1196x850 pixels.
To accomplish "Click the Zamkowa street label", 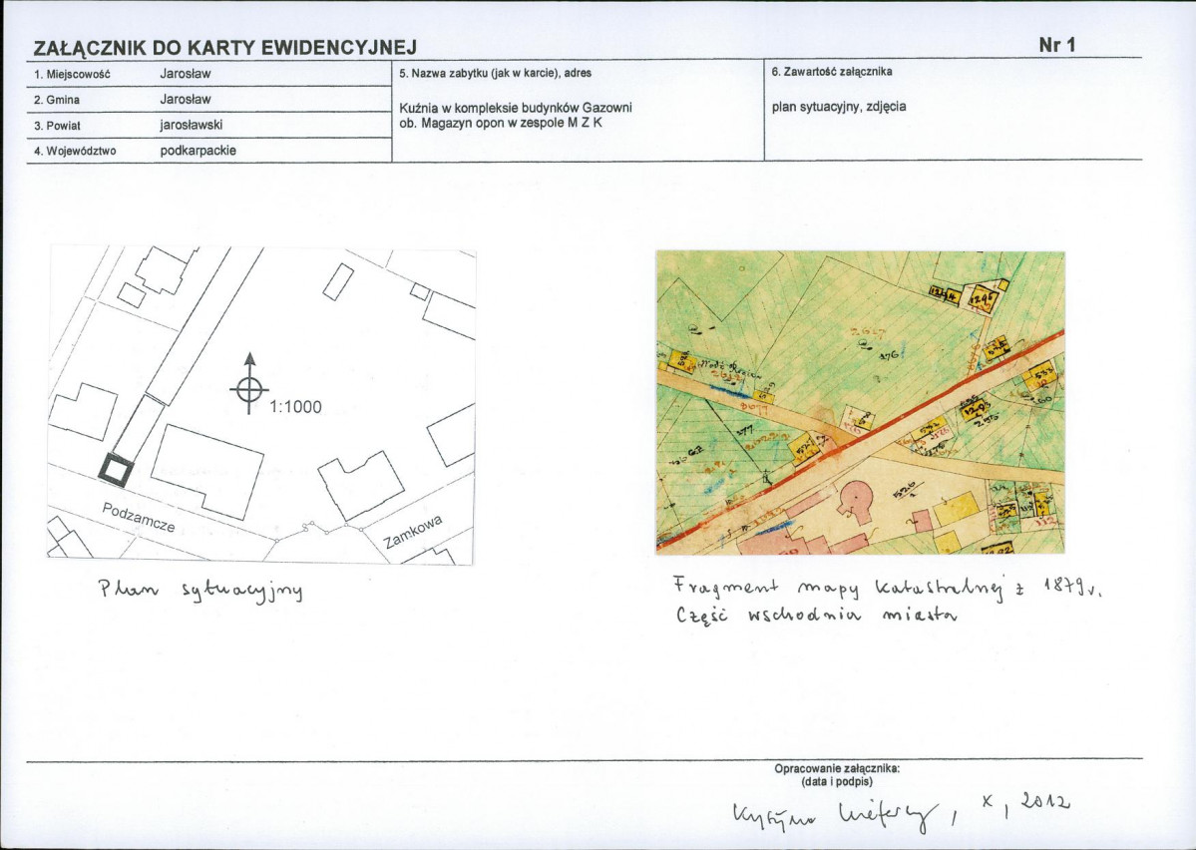I will click(x=413, y=532).
